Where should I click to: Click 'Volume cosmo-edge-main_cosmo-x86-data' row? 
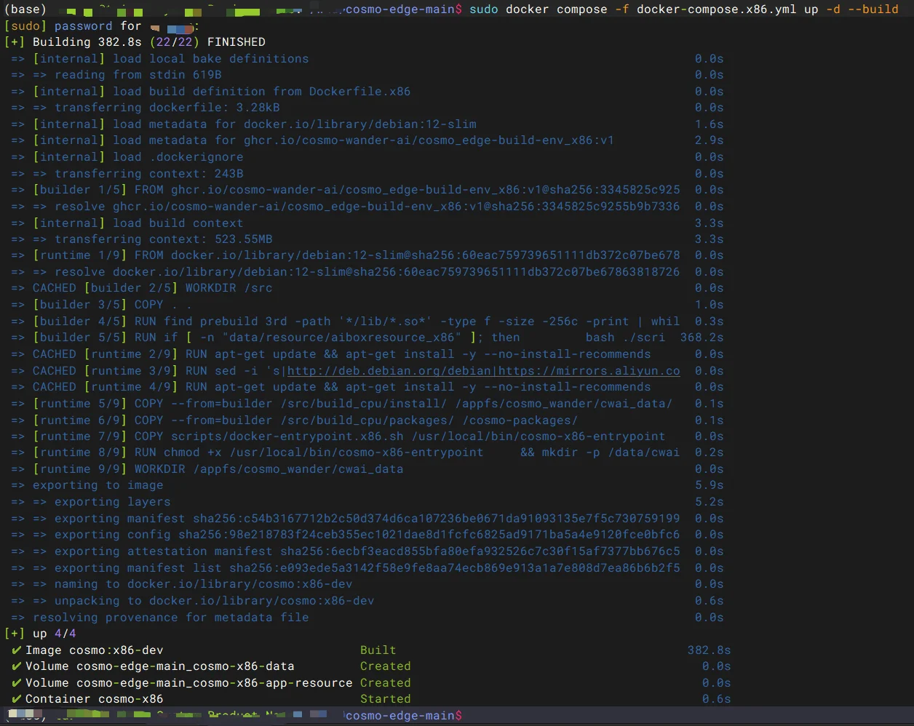pyautogui.click(x=371, y=666)
